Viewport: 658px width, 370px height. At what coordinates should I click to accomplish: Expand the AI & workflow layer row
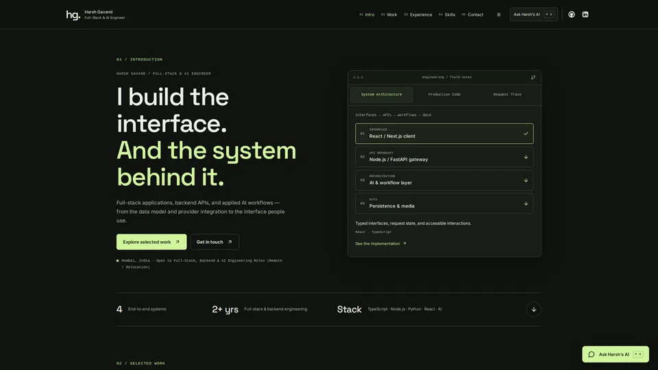[444, 180]
